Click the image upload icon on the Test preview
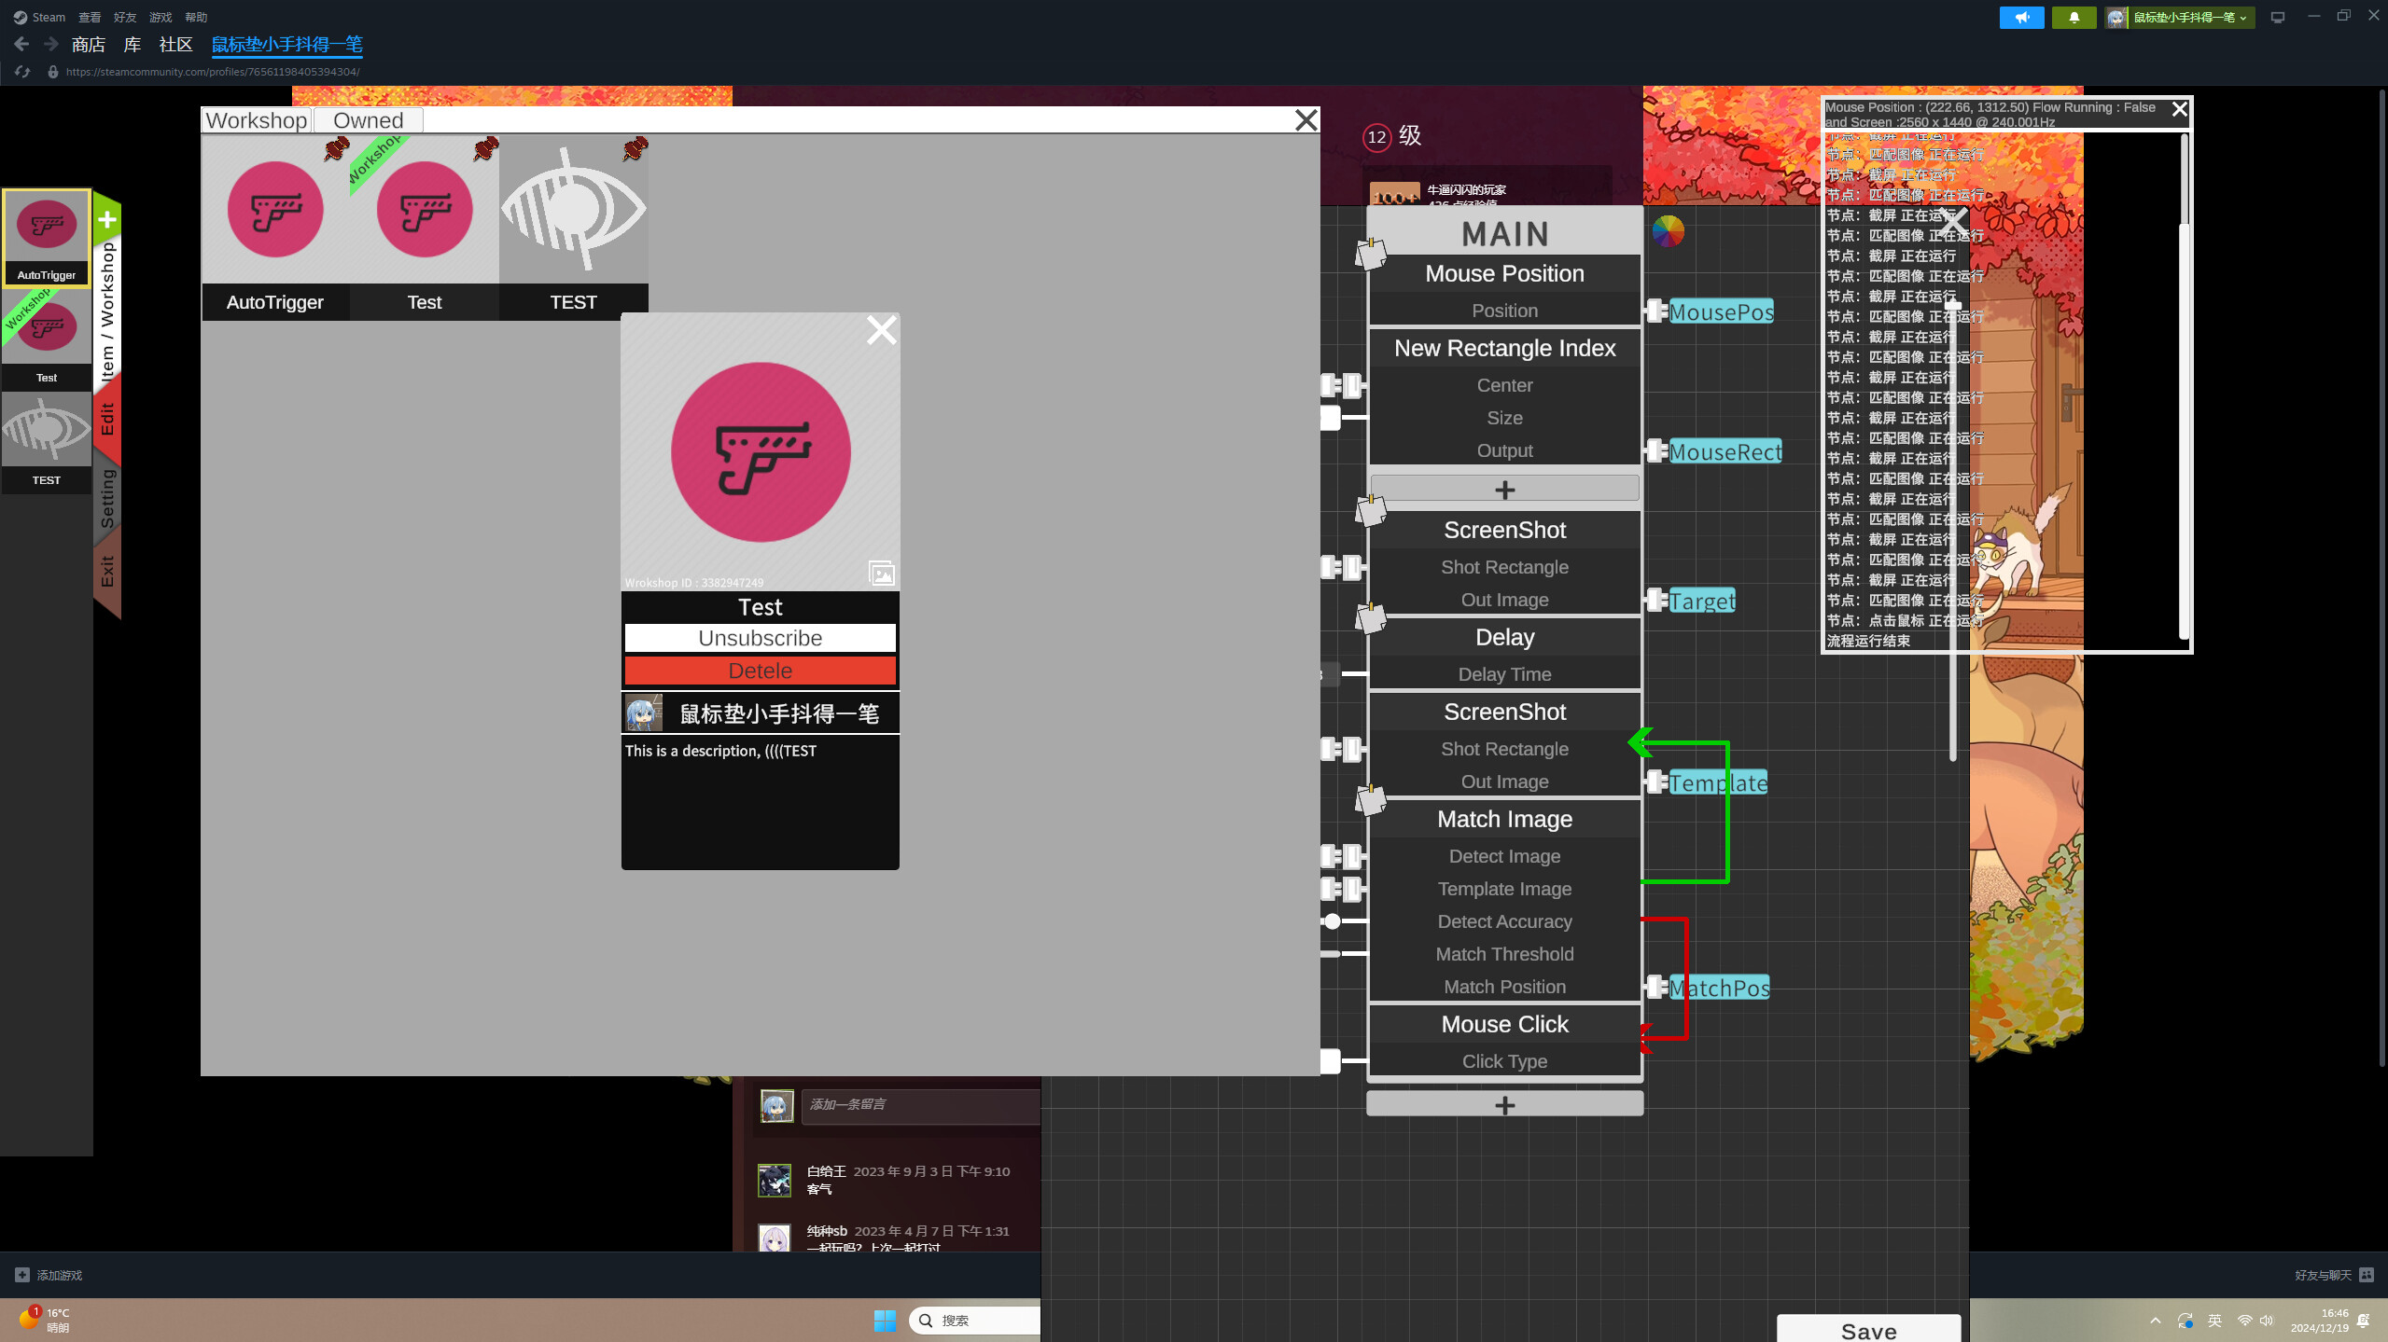 tap(881, 573)
